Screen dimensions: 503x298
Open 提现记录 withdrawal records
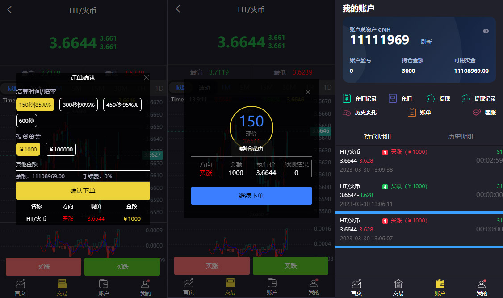[x=478, y=98]
